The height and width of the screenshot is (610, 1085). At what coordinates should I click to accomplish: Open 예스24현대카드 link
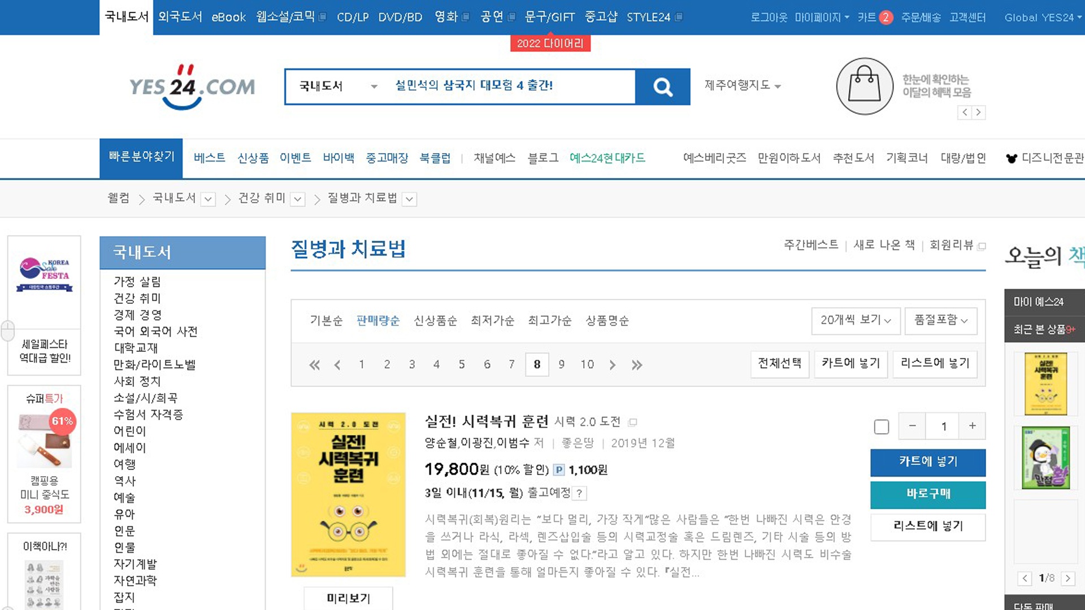(607, 158)
